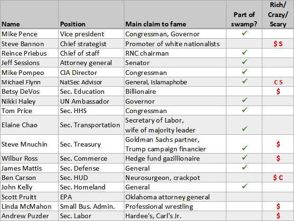This screenshot has height=221, width=294.
Task: Select the 'Position' column header
Action: (x=73, y=24)
